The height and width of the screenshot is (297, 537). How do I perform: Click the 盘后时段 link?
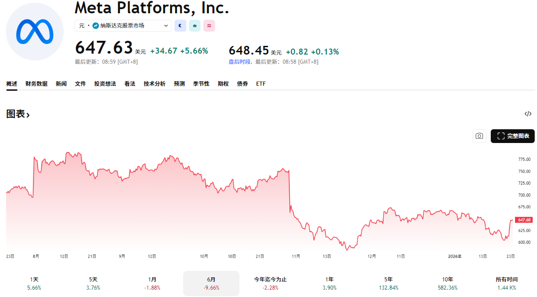pyautogui.click(x=240, y=62)
